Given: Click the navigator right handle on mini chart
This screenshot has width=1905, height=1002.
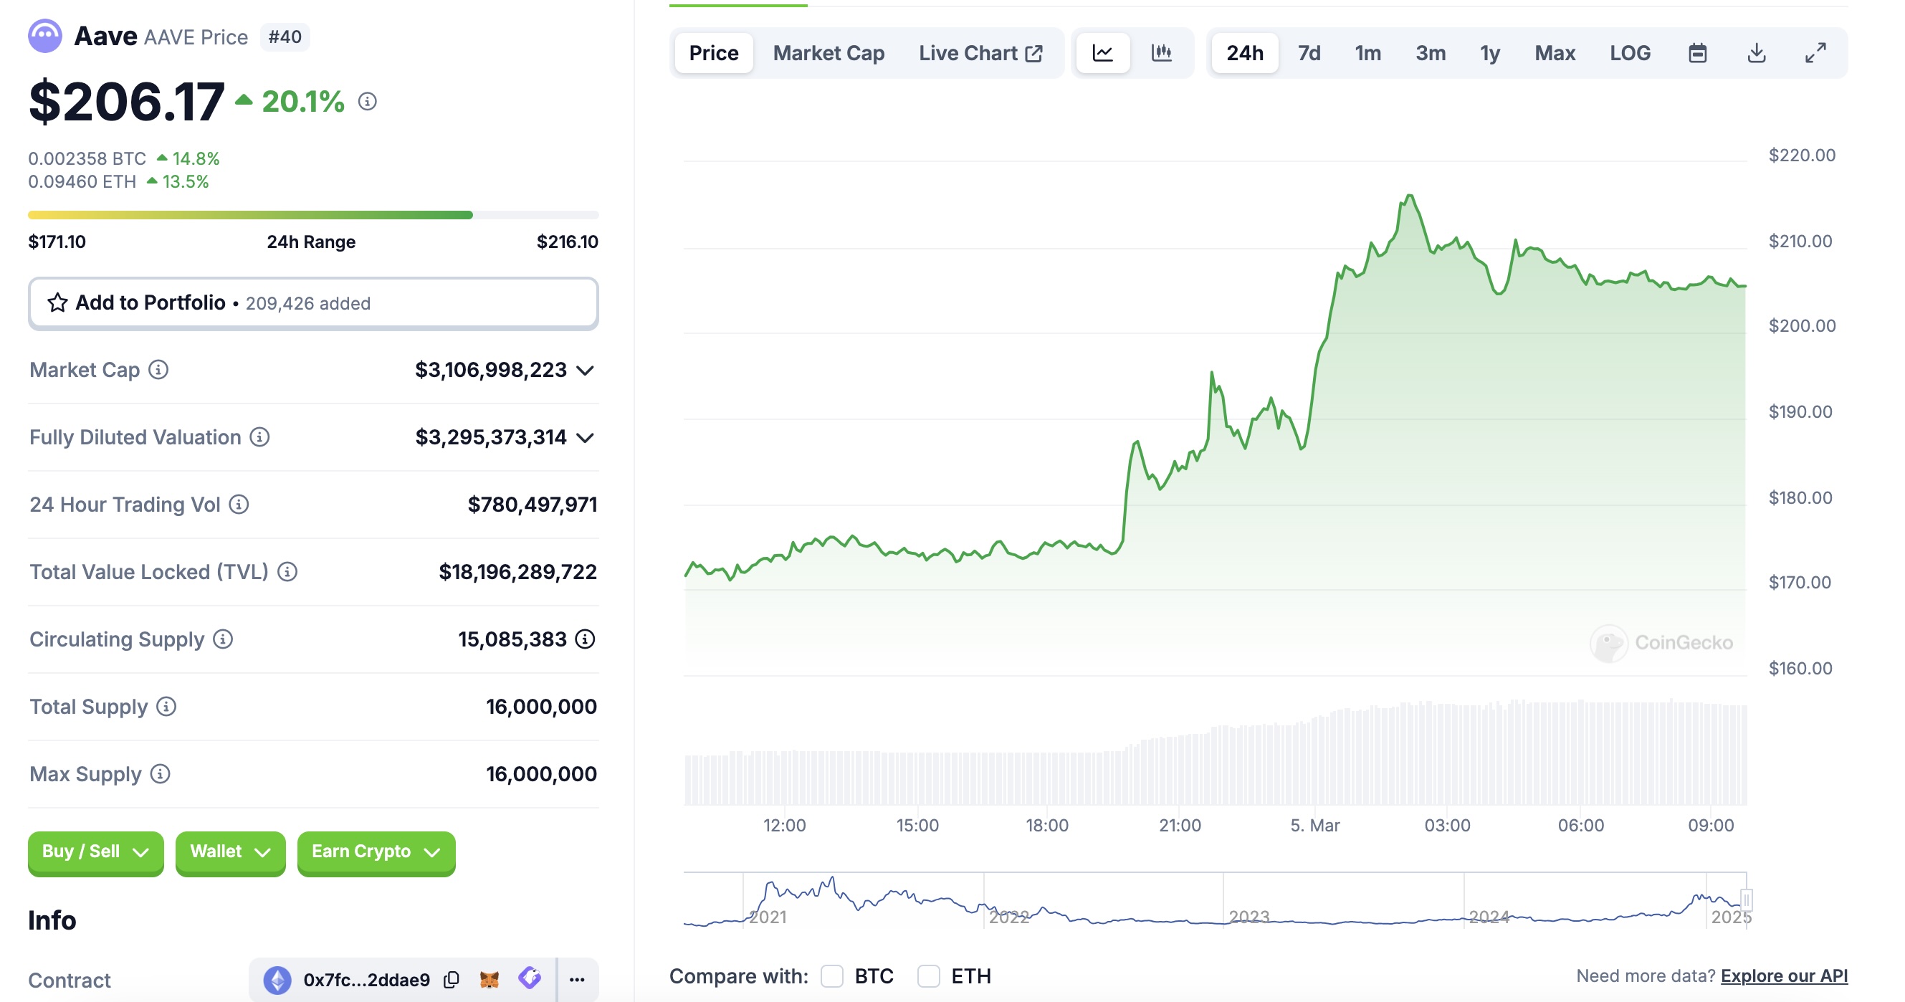Looking at the screenshot, I should point(1746,900).
